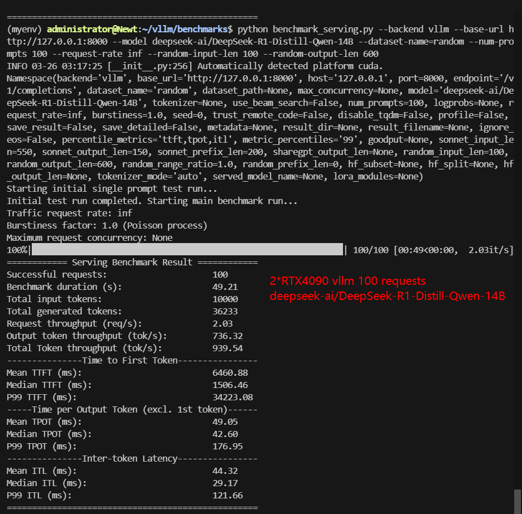Click the completed benchmark progress bar
Image resolution: width=522 pixels, height=514 pixels.
(x=187, y=250)
